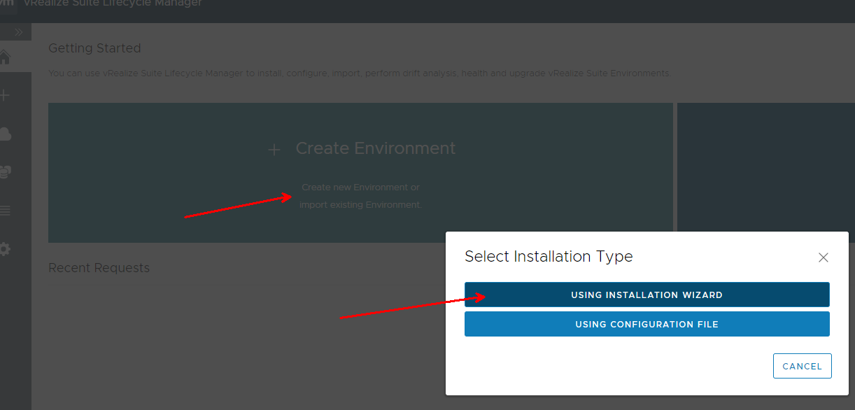This screenshot has height=410, width=855.
Task: Open the stacked disks sidebar icon
Action: click(x=6, y=172)
